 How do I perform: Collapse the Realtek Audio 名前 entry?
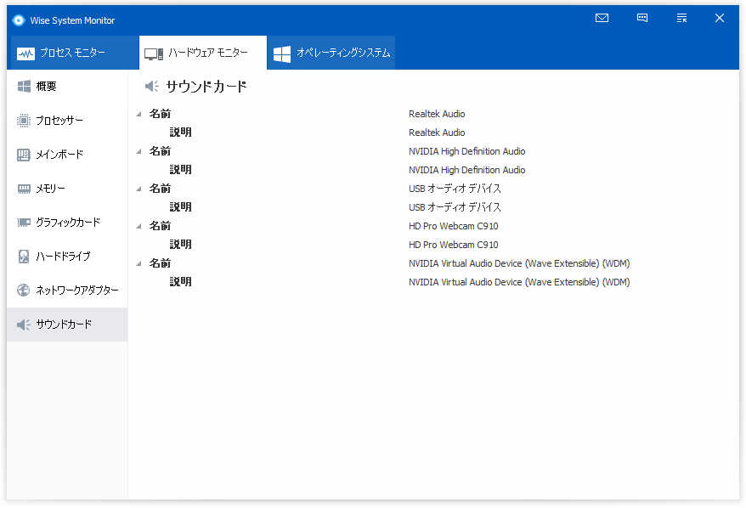(x=139, y=114)
